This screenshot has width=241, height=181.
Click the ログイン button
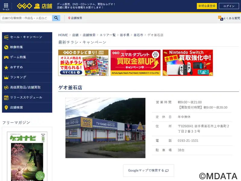tap(229, 6)
